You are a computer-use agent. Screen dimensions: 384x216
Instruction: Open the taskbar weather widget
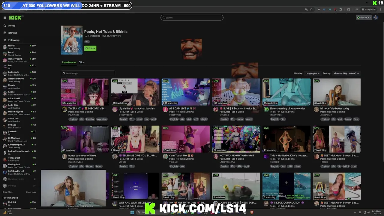7,212
